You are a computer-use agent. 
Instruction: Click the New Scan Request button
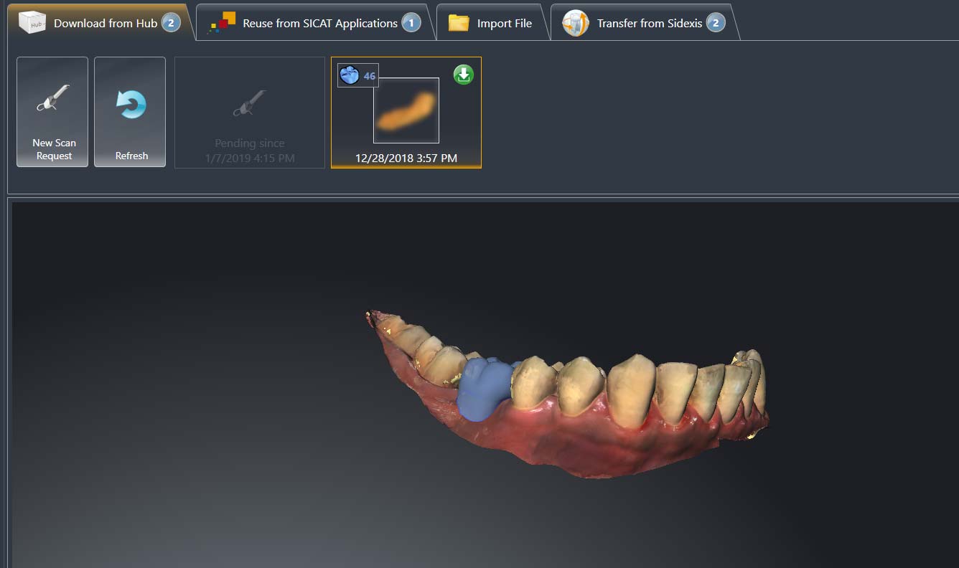pos(52,112)
